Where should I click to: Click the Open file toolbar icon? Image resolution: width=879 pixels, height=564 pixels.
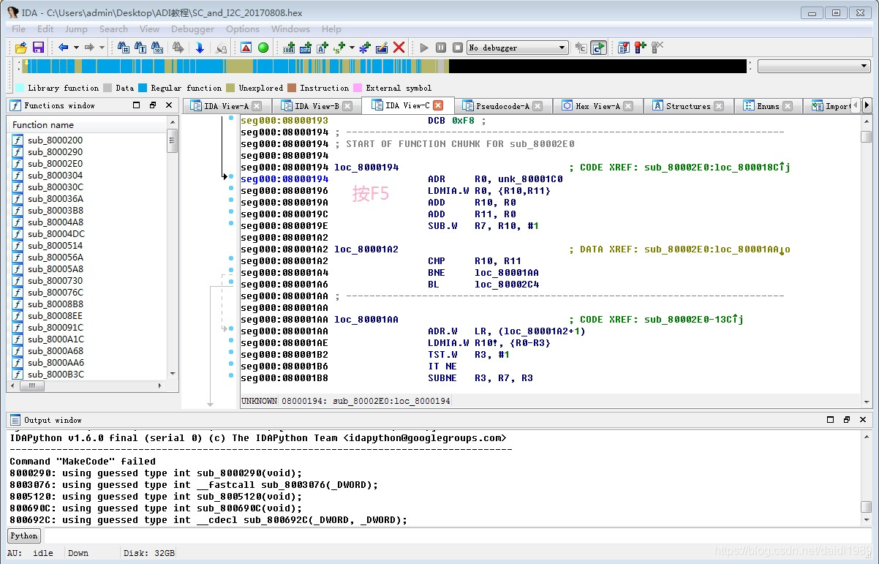(20, 48)
